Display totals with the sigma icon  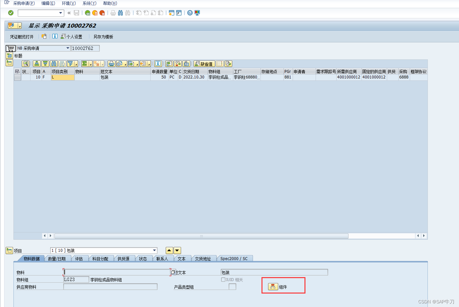pyautogui.click(x=85, y=63)
